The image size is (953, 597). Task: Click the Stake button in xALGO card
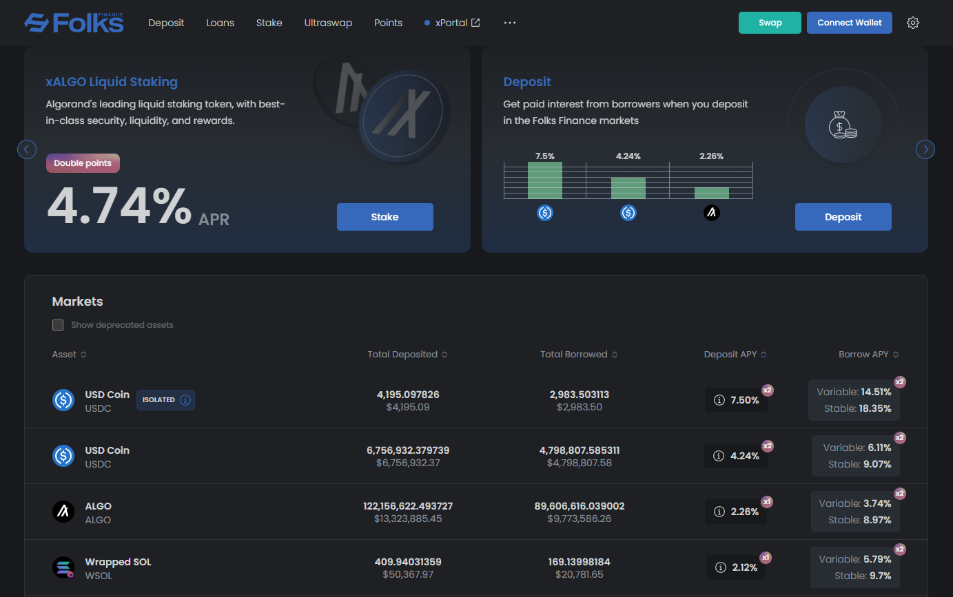(385, 217)
